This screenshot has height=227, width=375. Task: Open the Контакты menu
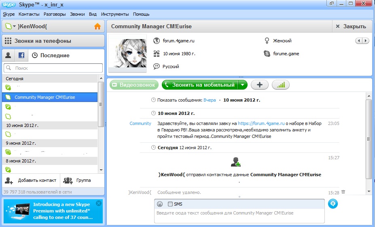29,14
